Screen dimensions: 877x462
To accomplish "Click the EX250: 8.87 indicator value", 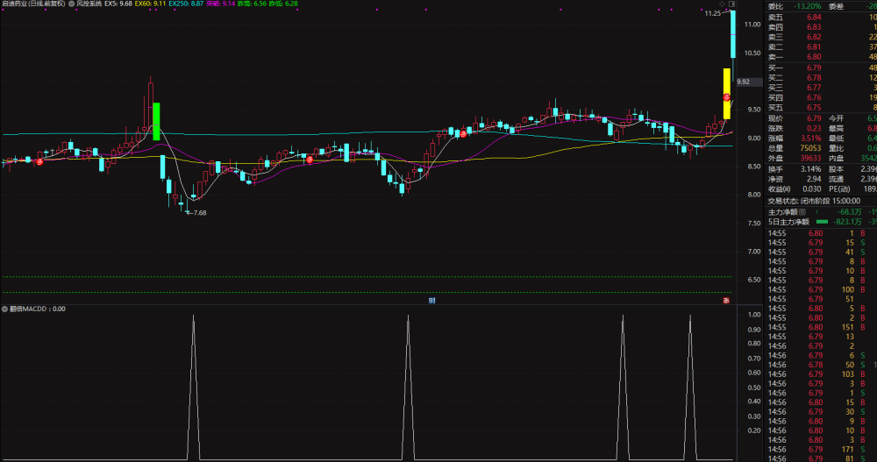I will coord(186,4).
